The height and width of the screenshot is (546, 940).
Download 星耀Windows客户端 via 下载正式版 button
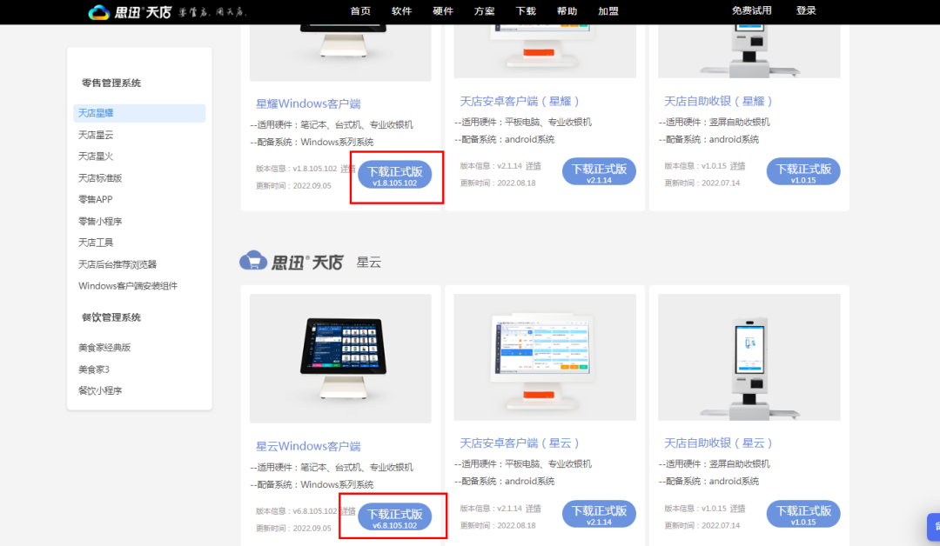pos(396,172)
